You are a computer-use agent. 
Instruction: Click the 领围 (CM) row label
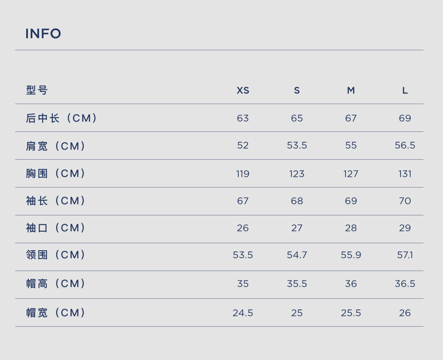[55, 255]
